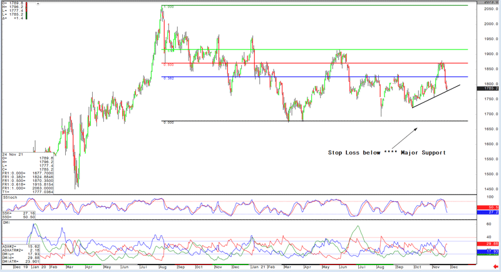Image resolution: width=501 pixels, height=272 pixels.
Task: Click the 'Stop Loss below **** Major Support' annotation
Action: (x=387, y=152)
